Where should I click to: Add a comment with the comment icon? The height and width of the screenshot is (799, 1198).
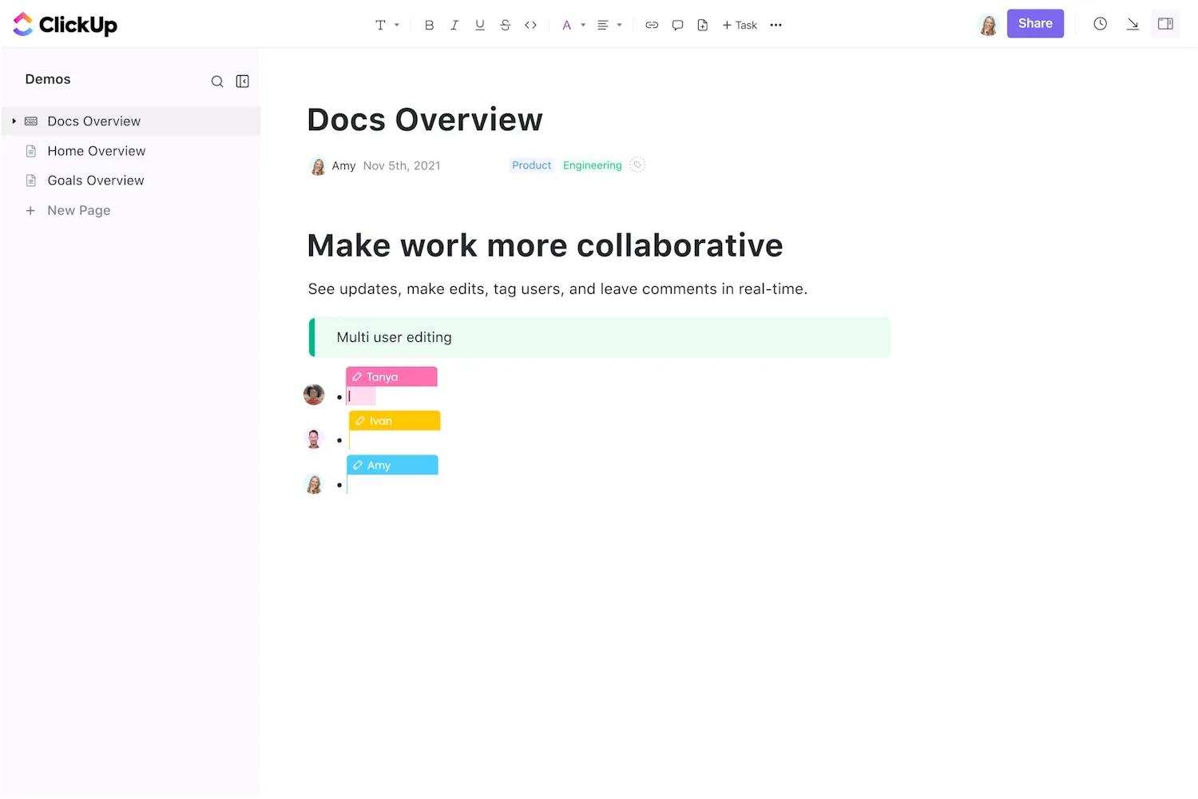pyautogui.click(x=677, y=25)
